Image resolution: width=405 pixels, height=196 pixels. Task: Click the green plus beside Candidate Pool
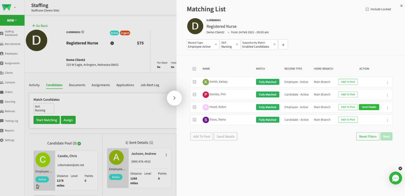[79, 144]
